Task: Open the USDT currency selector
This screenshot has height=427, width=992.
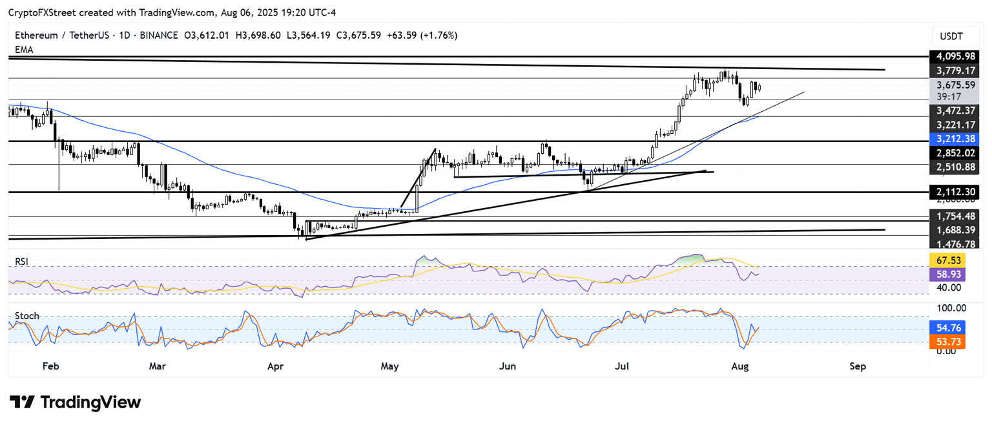Action: (951, 37)
